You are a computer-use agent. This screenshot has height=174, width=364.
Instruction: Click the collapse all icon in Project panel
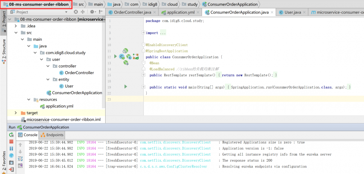(x=83, y=12)
